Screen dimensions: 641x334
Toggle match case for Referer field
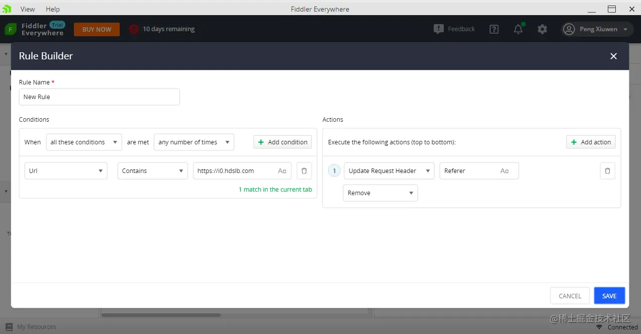[505, 171]
